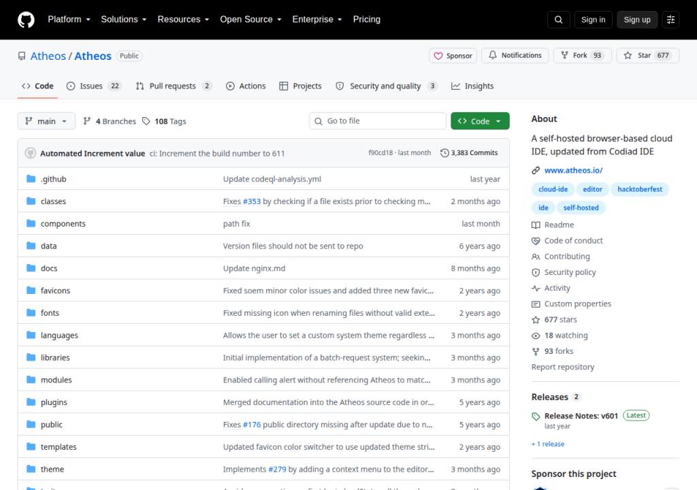Select the cloud-ide topic tag
This screenshot has width=697, height=490.
pyautogui.click(x=553, y=189)
